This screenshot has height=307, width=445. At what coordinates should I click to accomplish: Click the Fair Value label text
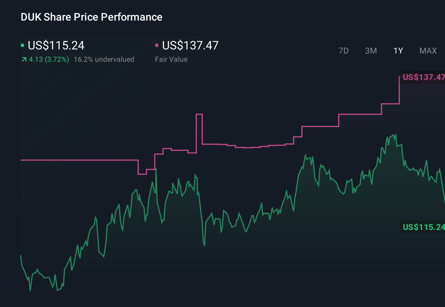171,59
